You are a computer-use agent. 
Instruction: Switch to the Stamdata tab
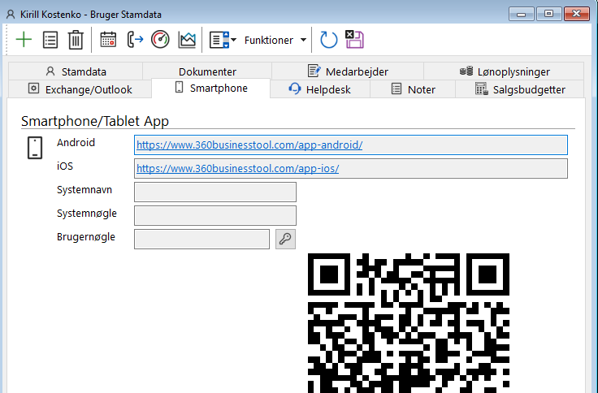point(76,71)
